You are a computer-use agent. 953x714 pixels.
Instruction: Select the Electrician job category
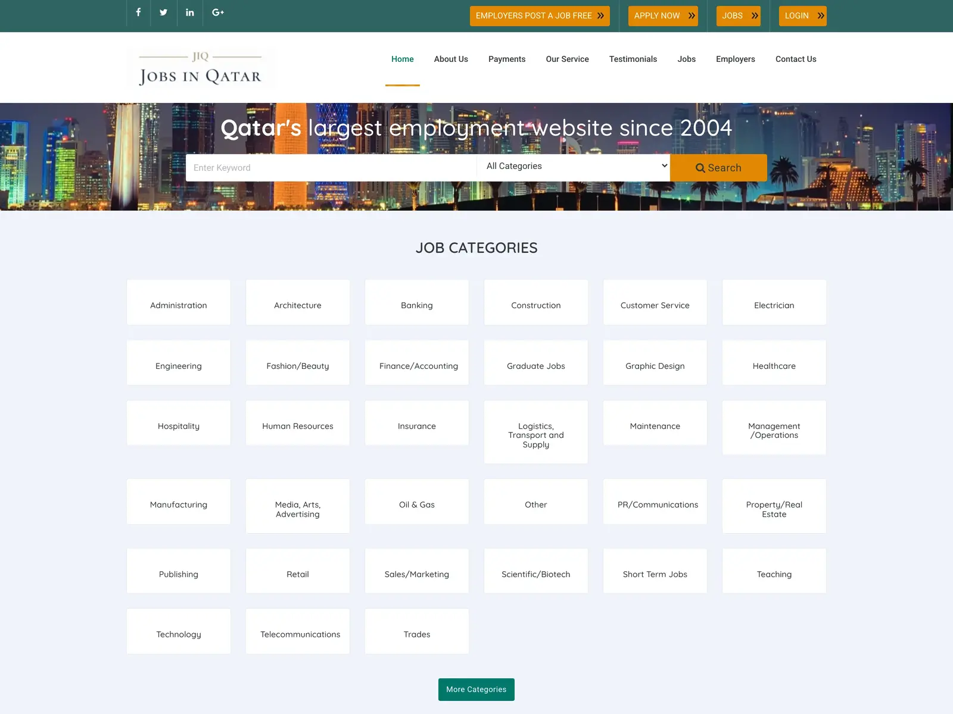click(x=774, y=302)
